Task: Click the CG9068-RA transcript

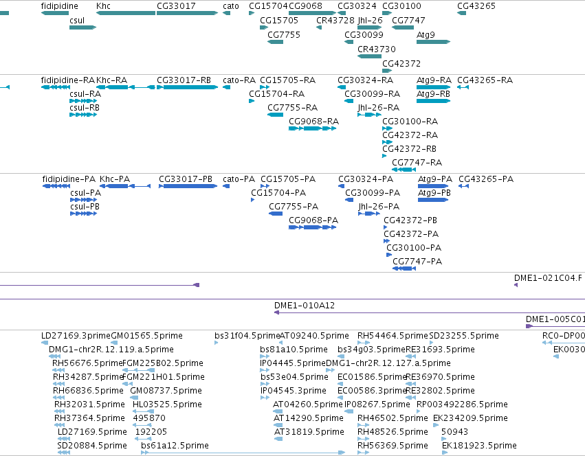Action: point(313,128)
